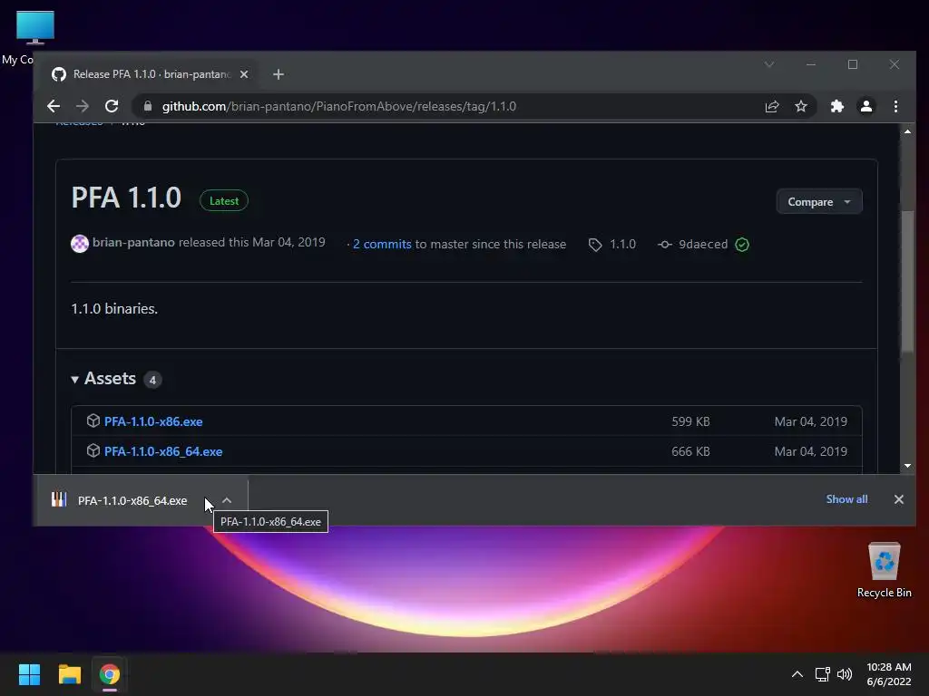The image size is (929, 696).
Task: Click the vertical scrollbar thumb
Action: [907, 281]
